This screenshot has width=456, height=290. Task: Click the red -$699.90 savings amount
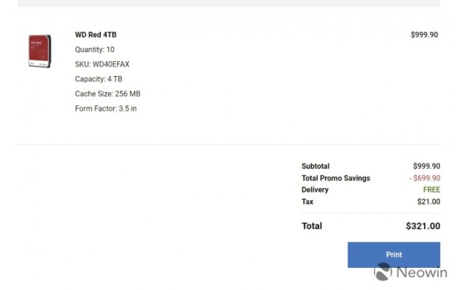[x=425, y=178]
